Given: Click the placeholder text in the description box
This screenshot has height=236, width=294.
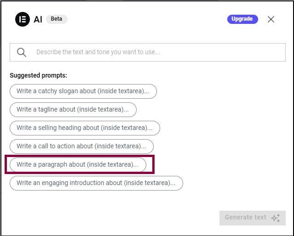Looking at the screenshot, I should click(x=98, y=52).
